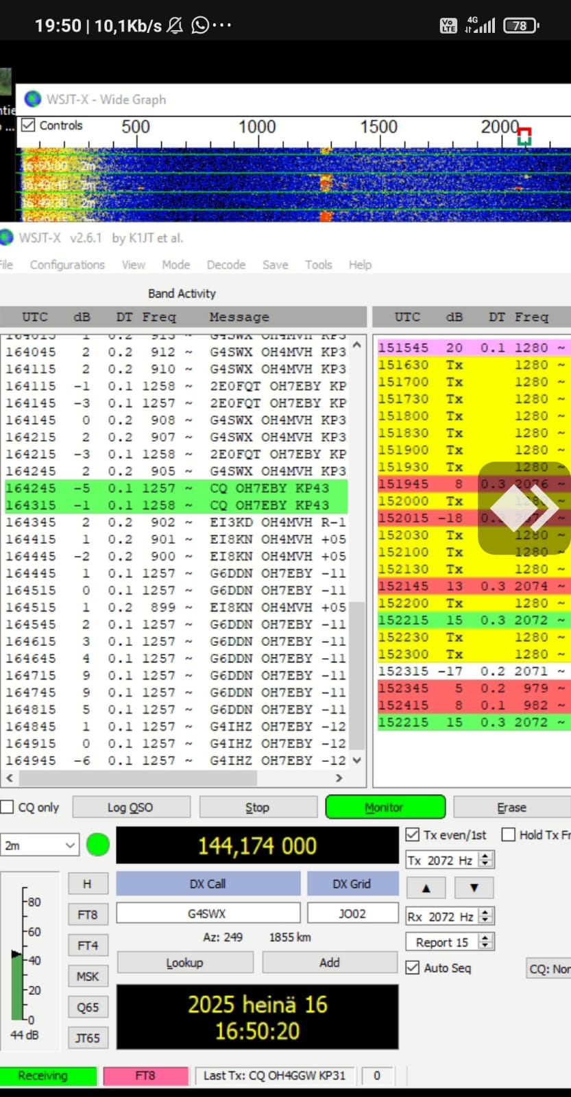Click the pink FT8 status bar indicator

click(x=145, y=1076)
